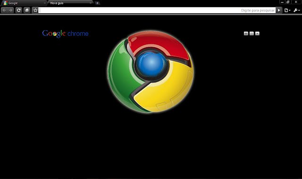Click the Google favicon on first tab
Viewport: 302px width, 179px height.
(x=5, y=3)
